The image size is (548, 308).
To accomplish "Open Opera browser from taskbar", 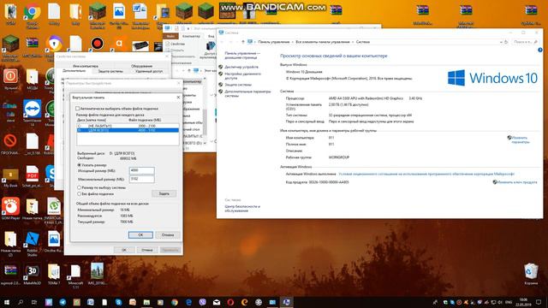I will [x=230, y=302].
